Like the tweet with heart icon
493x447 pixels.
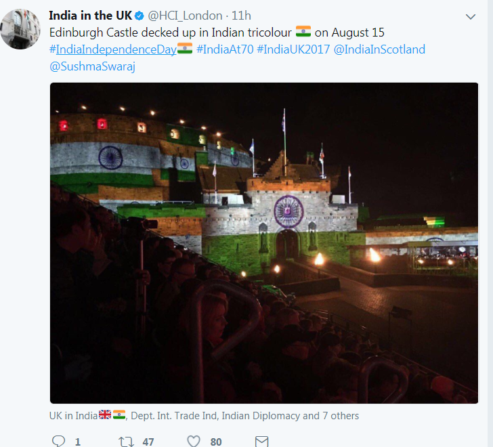coord(194,441)
